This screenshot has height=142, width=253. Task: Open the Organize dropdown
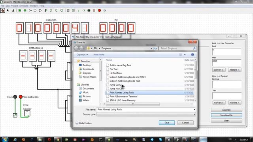(82, 54)
